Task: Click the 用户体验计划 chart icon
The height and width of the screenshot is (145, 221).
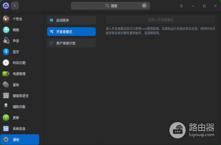Action: pos(52,43)
